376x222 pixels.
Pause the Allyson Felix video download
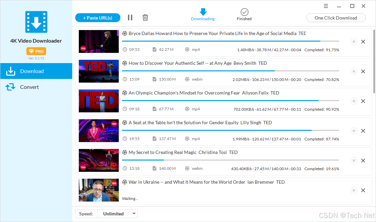(x=354, y=101)
